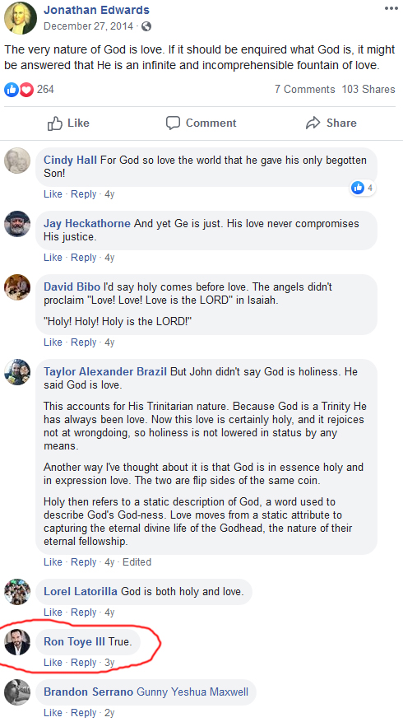Open the like and heart reactions count

(30, 89)
